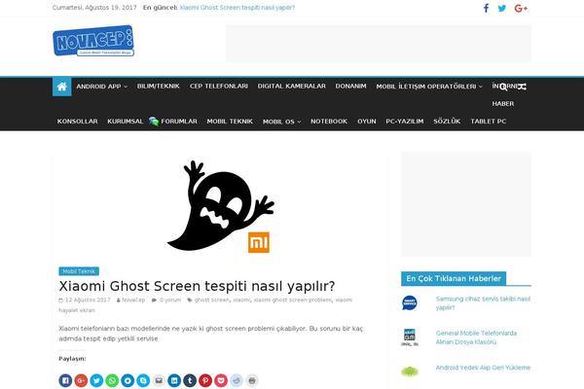Click the Cumartesi, Ağustos 19, 2017 date text

(94, 8)
